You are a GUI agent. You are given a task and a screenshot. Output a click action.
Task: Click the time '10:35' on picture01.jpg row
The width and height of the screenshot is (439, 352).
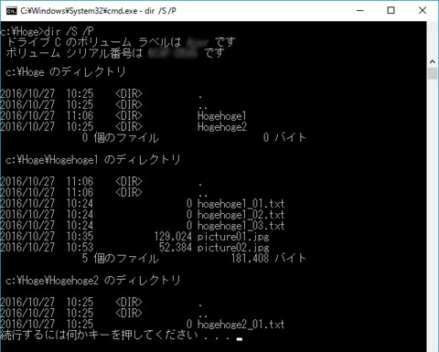coord(80,237)
